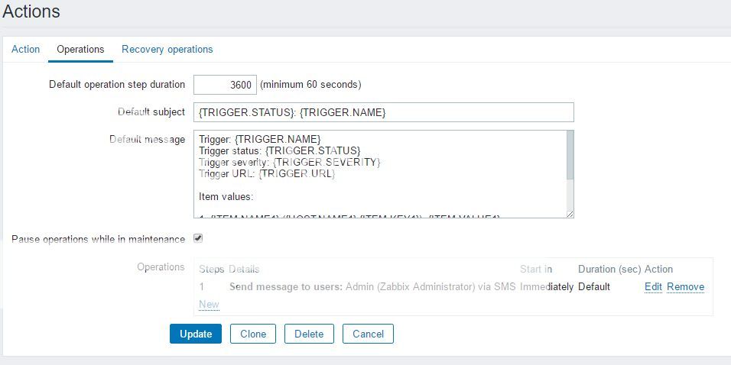Click the message box resize handle
Image resolution: width=731 pixels, height=365 pixels.
pos(570,214)
